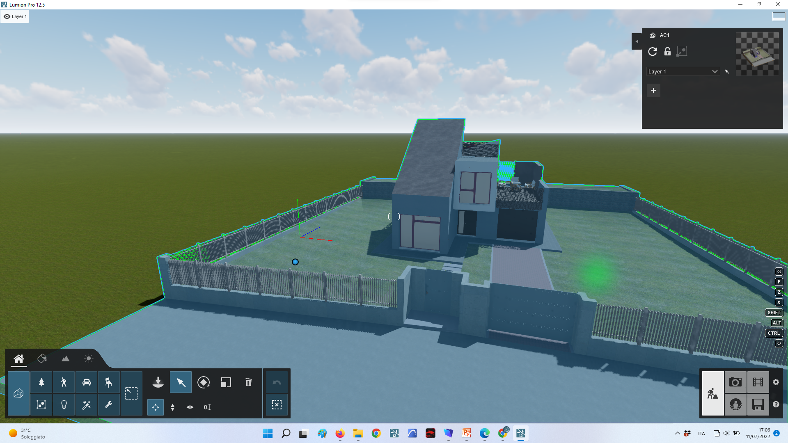Select the People walking figure category
Image resolution: width=788 pixels, height=443 pixels.
(64, 382)
